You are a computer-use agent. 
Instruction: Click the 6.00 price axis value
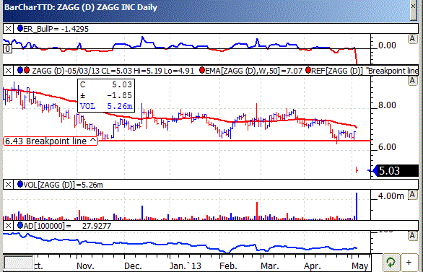[x=387, y=147]
